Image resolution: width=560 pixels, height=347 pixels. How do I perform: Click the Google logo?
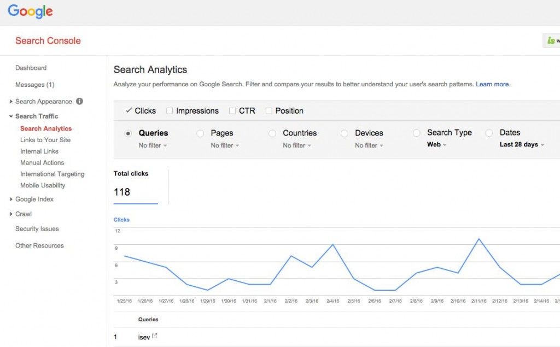pos(30,11)
